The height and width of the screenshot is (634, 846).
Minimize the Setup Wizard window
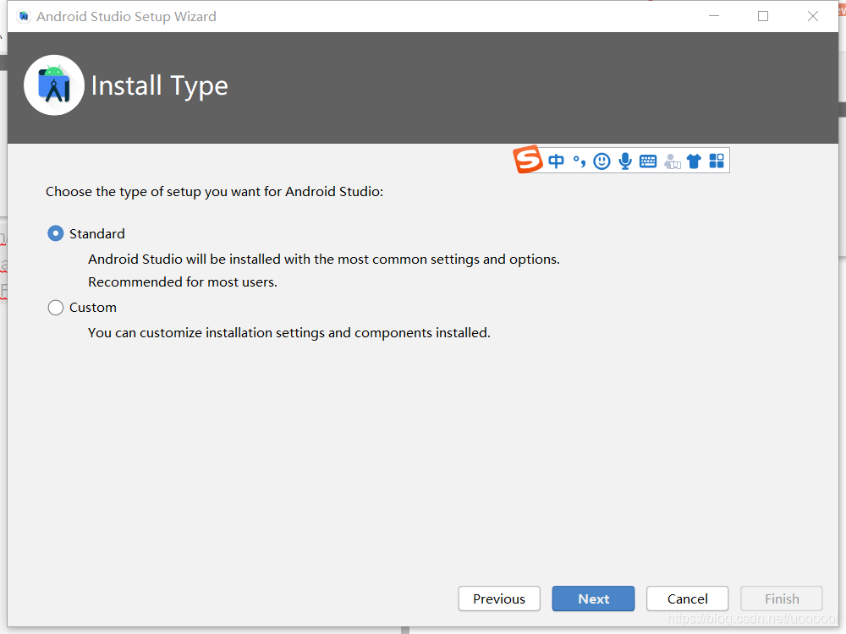[714, 16]
